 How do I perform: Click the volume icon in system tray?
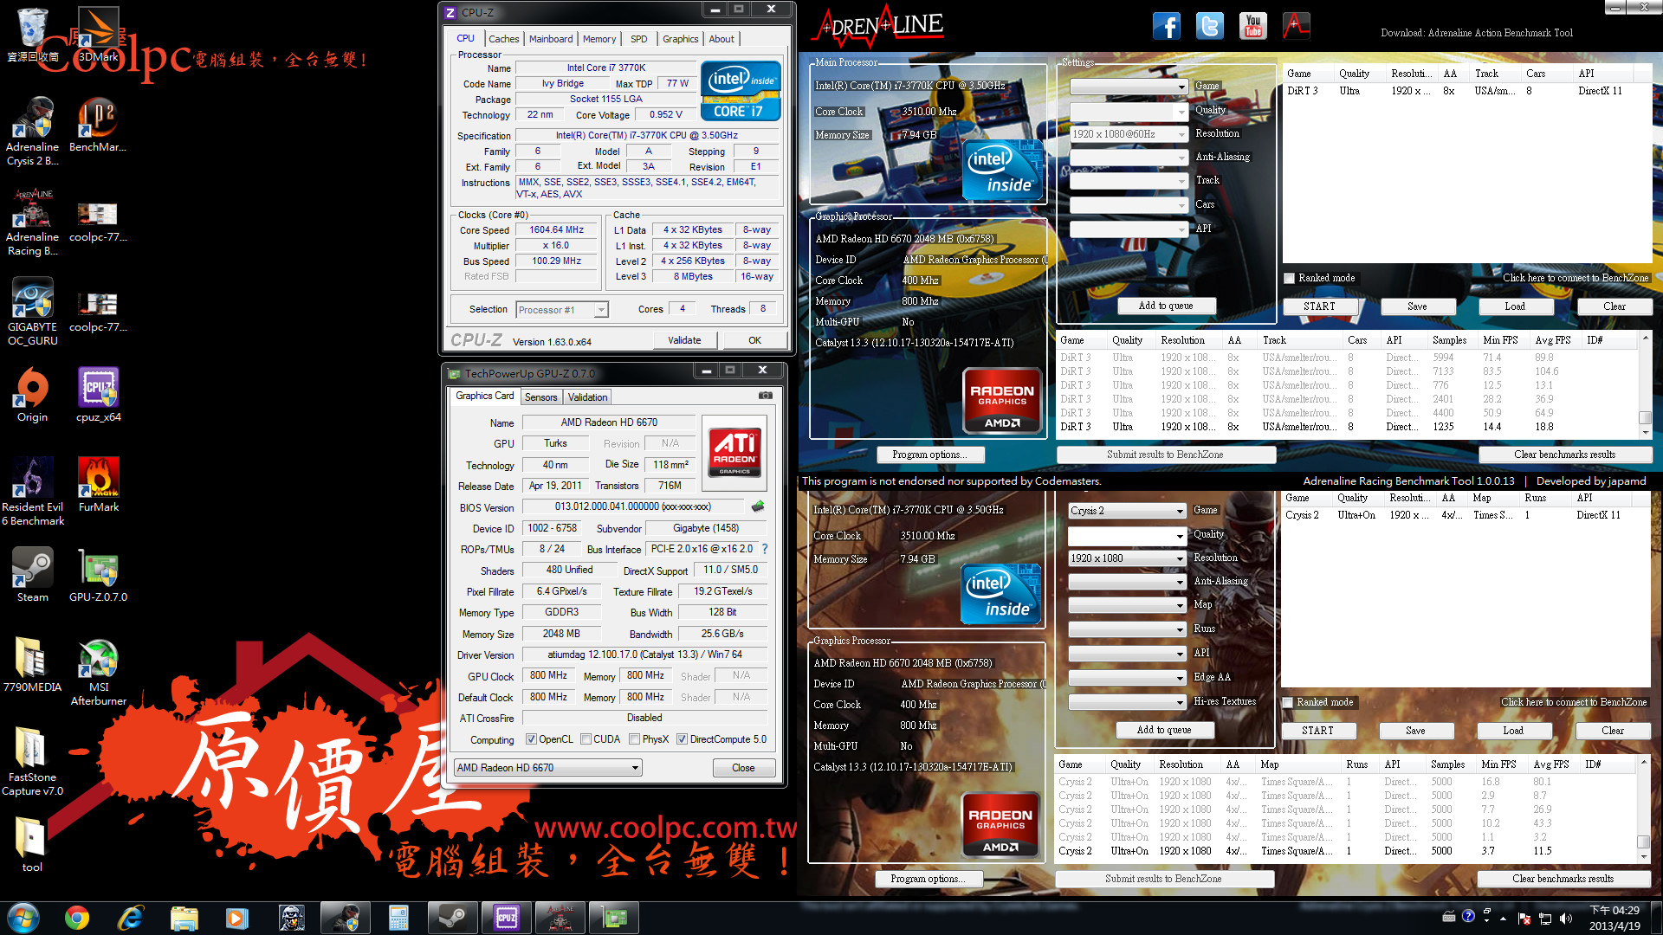click(1566, 919)
